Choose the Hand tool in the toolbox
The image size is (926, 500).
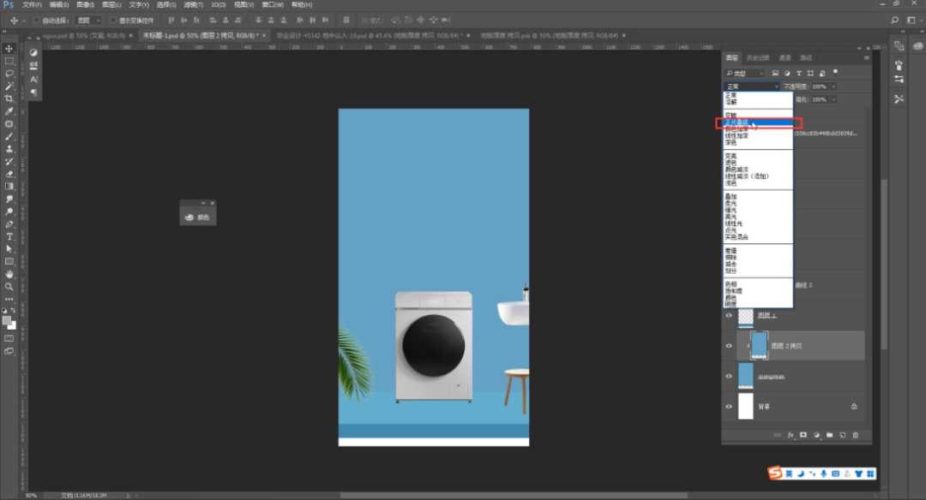point(9,274)
